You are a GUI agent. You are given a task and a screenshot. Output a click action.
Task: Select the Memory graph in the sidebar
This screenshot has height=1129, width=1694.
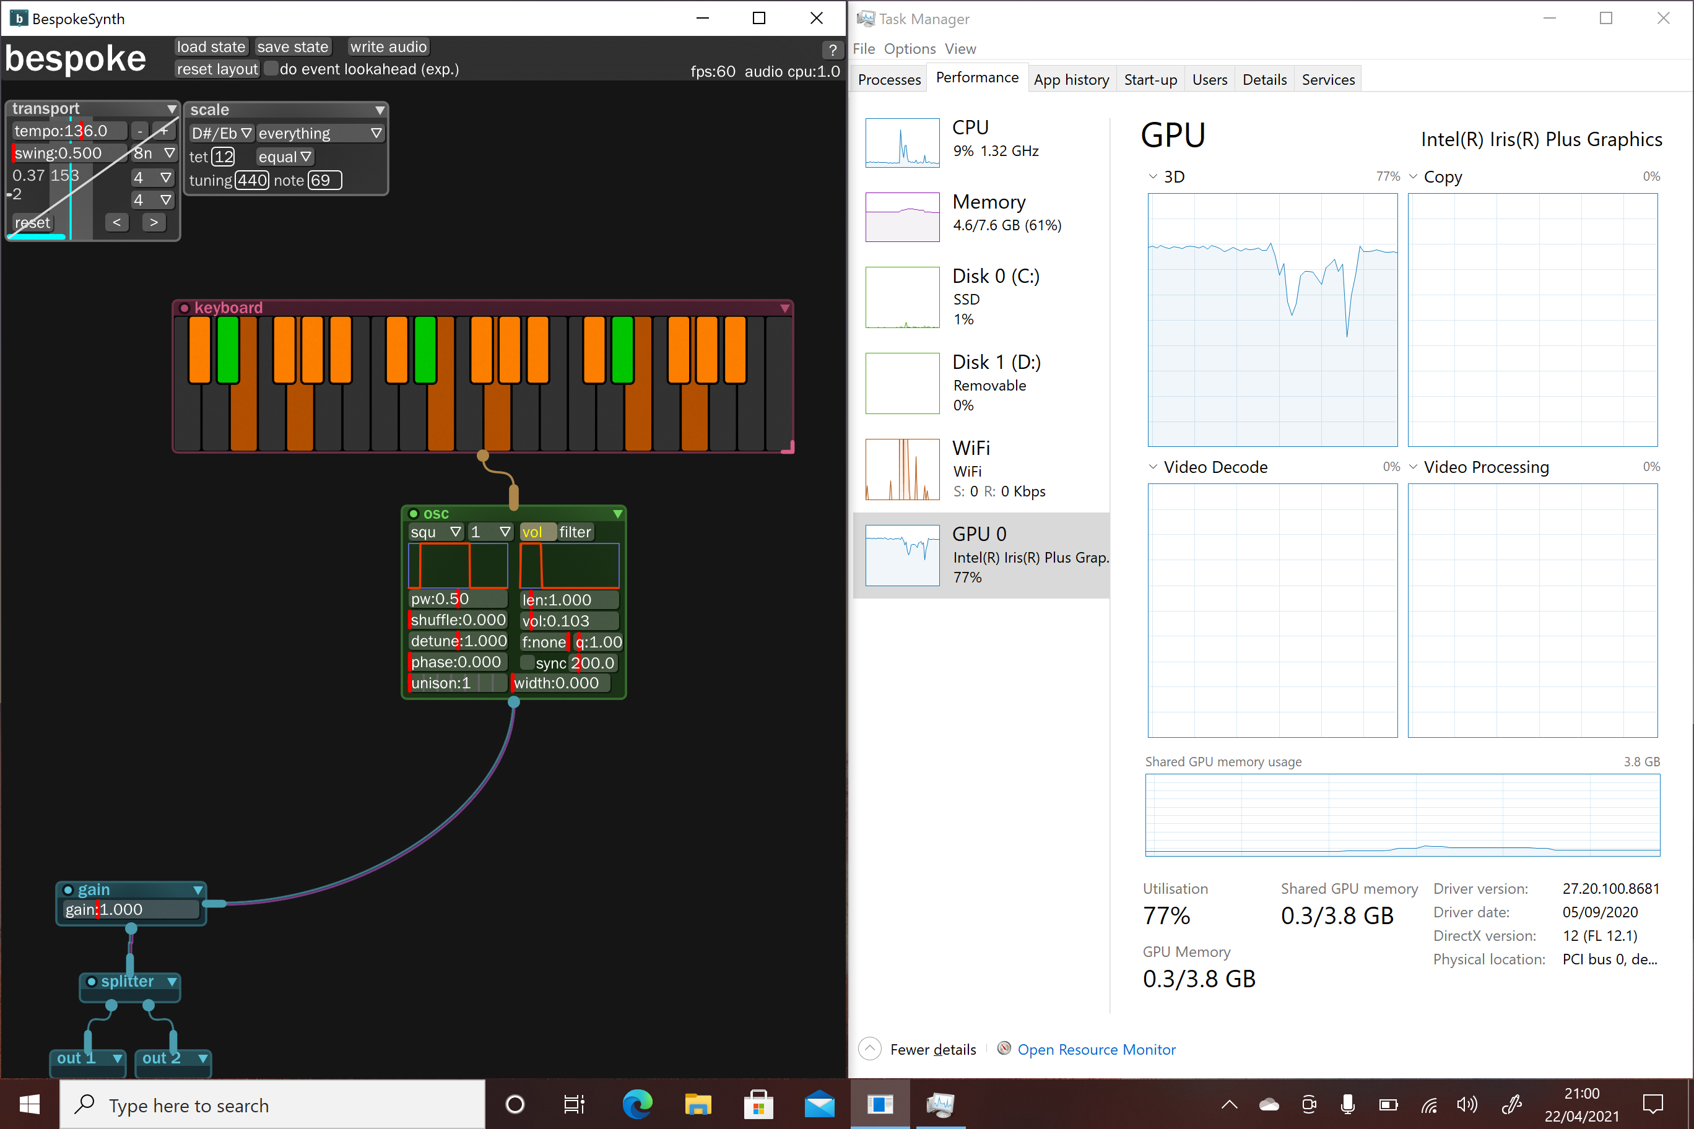tap(901, 217)
